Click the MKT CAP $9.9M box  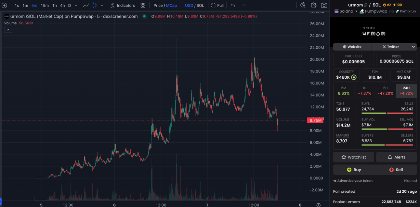pos(403,75)
